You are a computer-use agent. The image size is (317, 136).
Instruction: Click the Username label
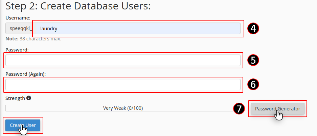[18, 18]
